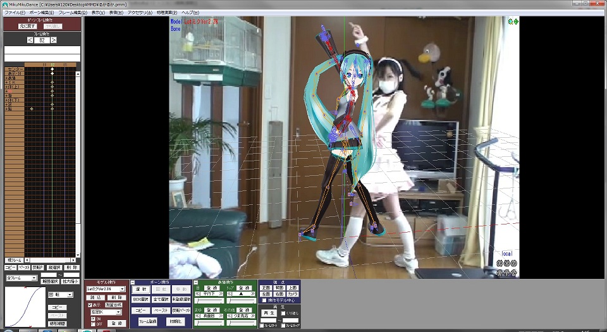Open the 左足IK bone dropdown
The image size is (607, 332).
[106, 312]
